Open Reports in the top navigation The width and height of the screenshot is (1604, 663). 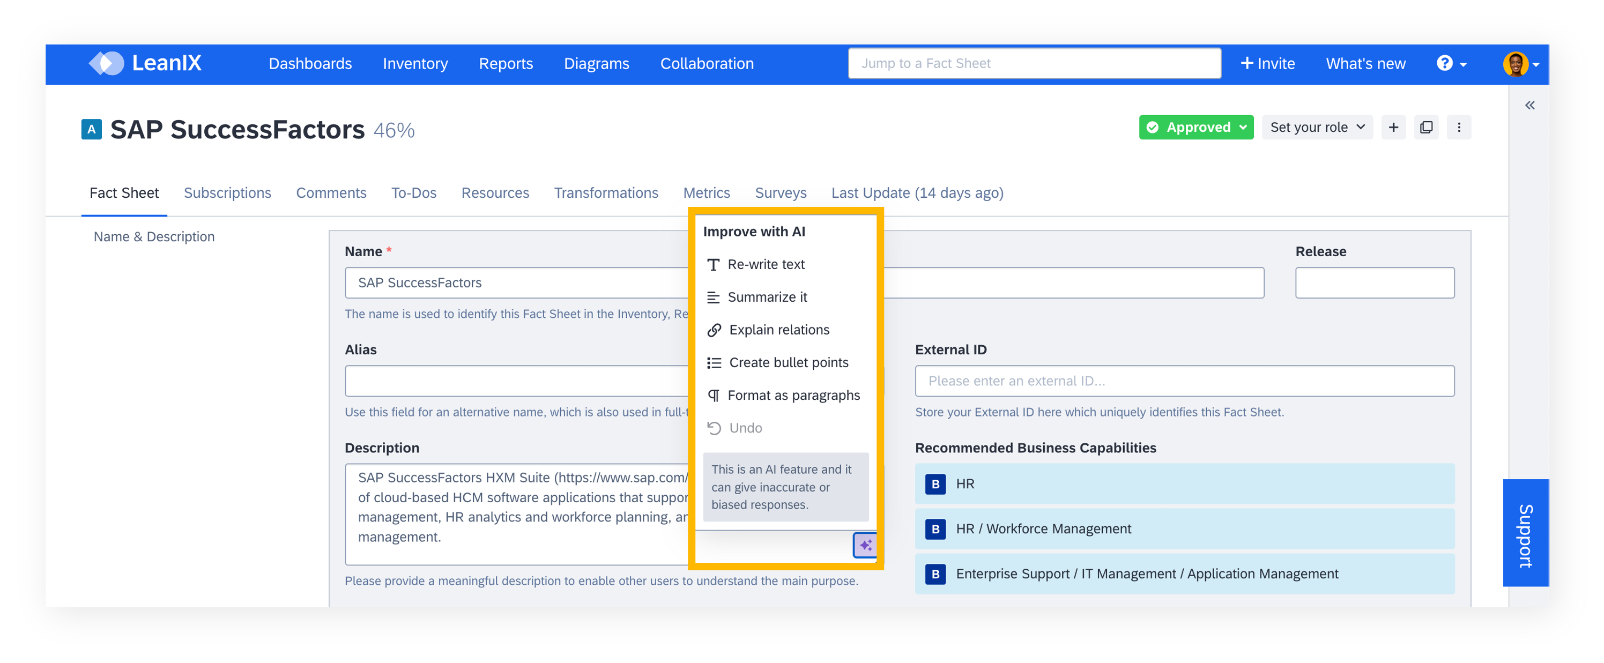point(506,63)
